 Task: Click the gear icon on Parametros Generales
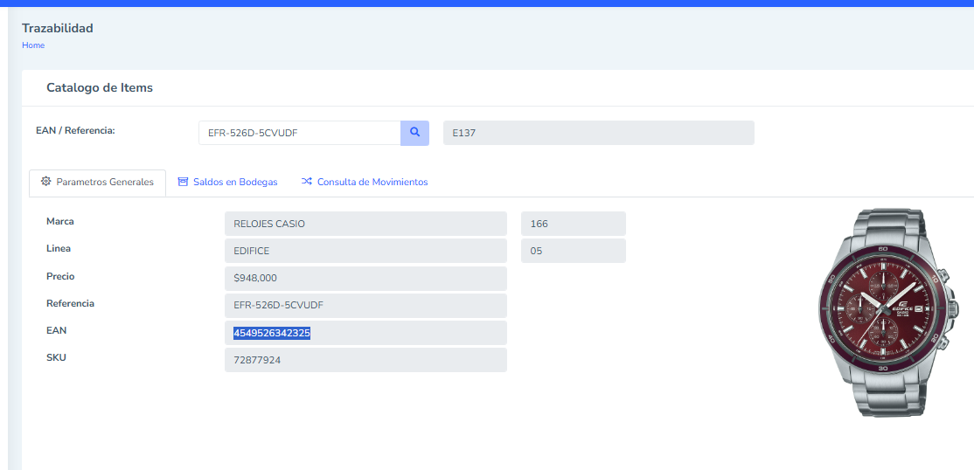click(45, 182)
